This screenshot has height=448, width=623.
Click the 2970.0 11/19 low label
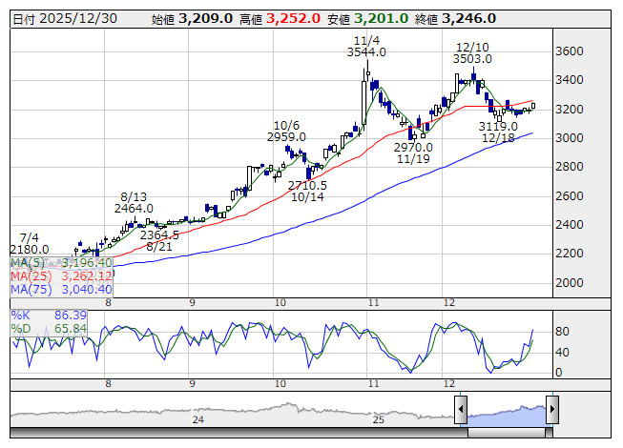[x=413, y=153]
